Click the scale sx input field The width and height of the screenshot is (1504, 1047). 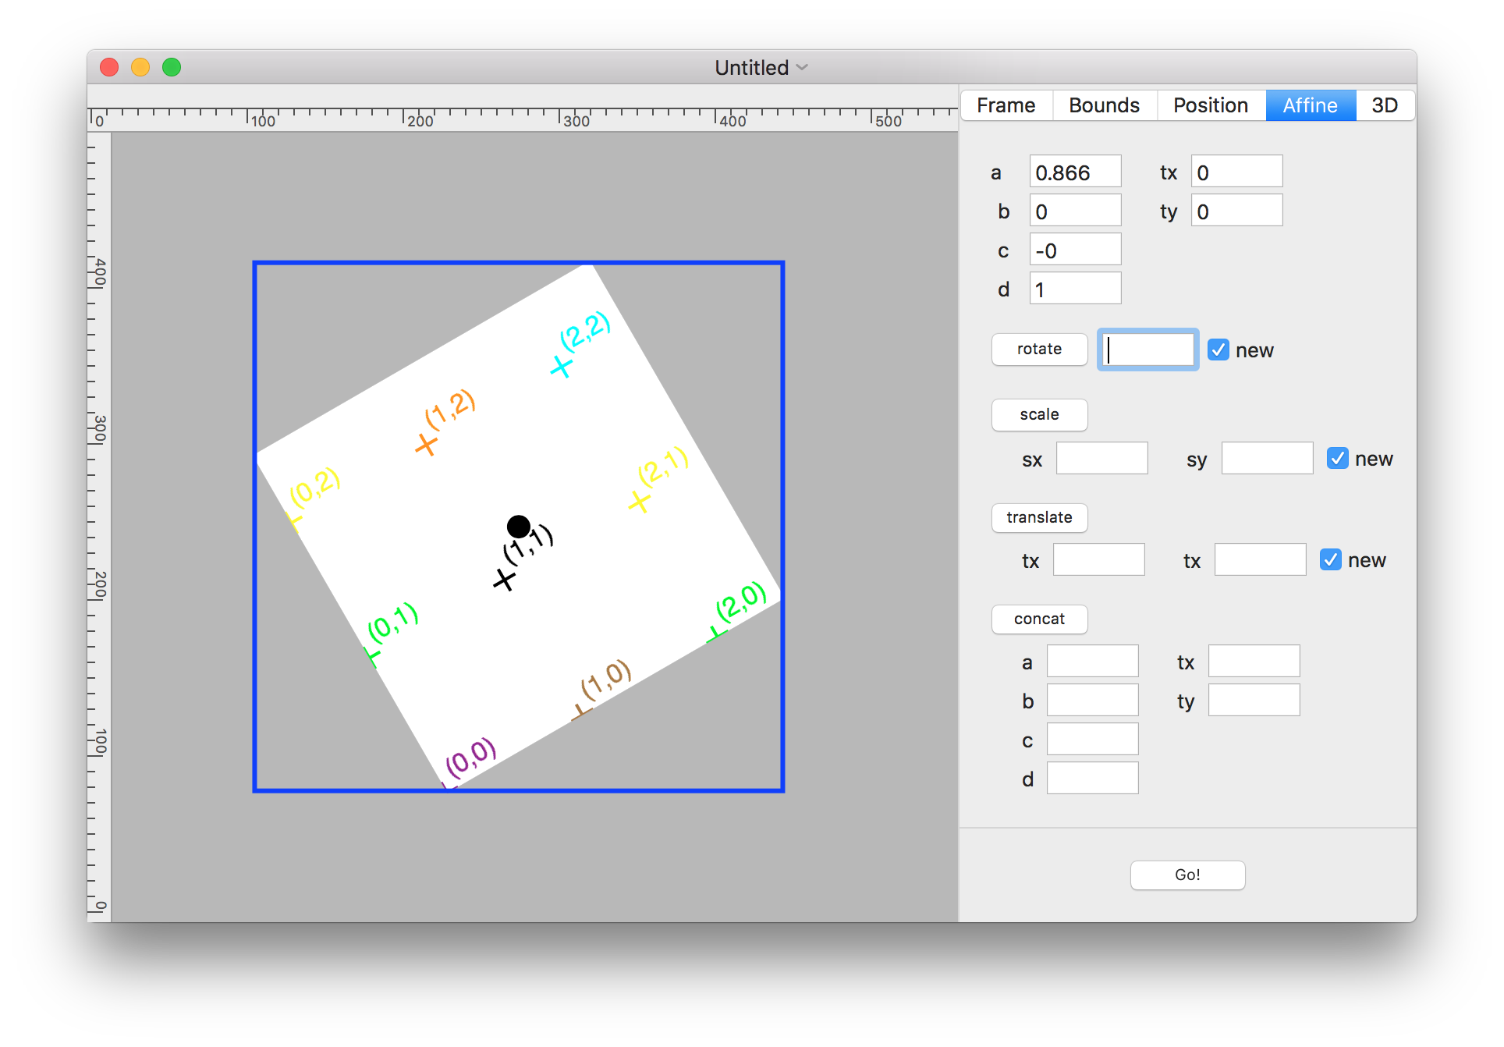(x=1101, y=458)
